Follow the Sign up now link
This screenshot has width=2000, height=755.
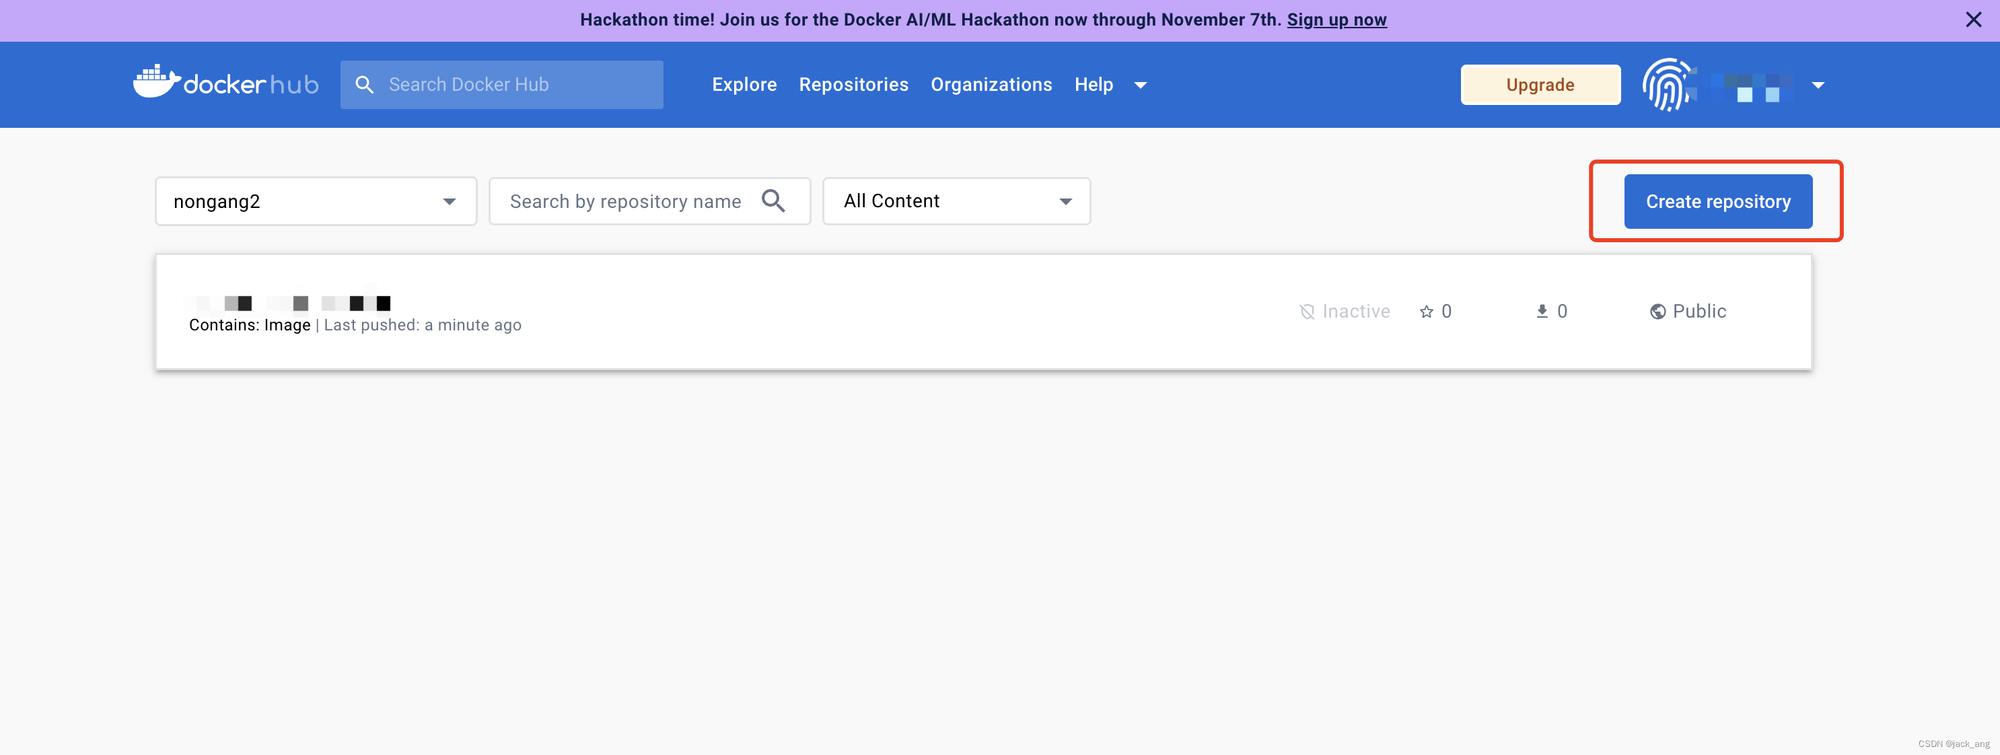pos(1336,20)
